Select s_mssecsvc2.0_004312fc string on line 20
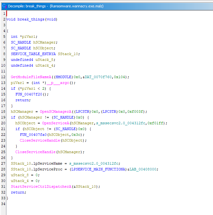 coord(121,123)
